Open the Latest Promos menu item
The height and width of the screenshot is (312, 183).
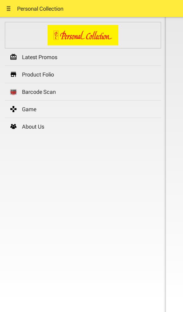coord(40,57)
